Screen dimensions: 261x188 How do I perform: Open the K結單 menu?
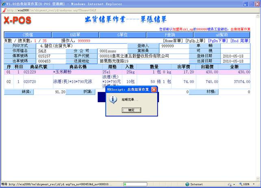coord(76,35)
